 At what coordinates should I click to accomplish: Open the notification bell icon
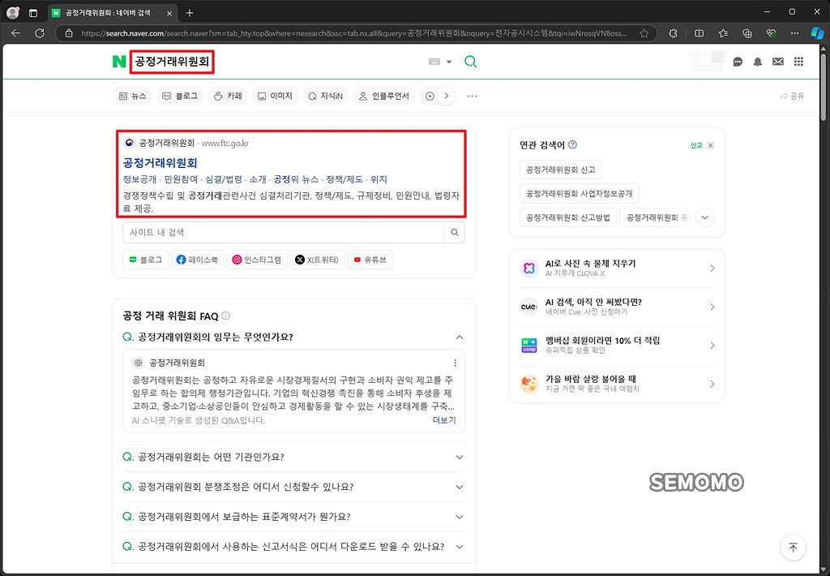(x=758, y=62)
